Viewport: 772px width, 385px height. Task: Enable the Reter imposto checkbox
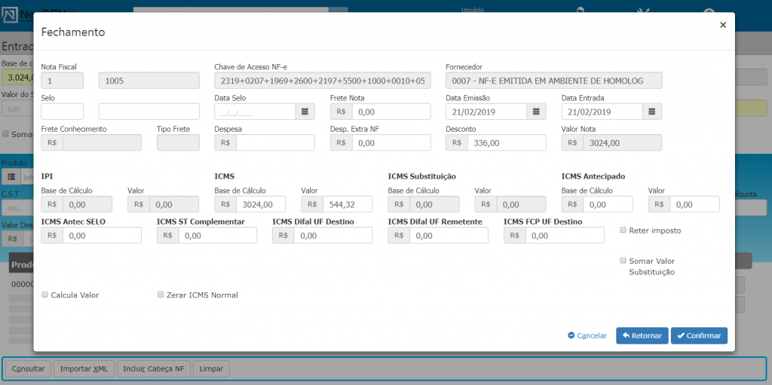point(623,230)
